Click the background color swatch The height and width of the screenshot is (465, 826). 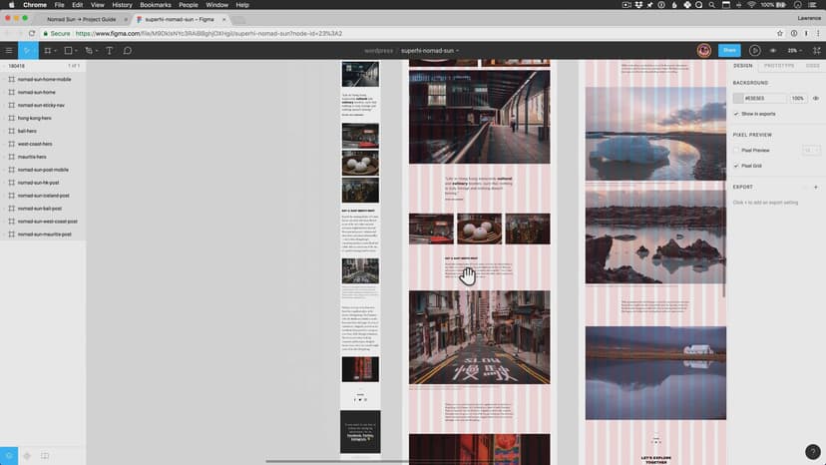(x=738, y=98)
